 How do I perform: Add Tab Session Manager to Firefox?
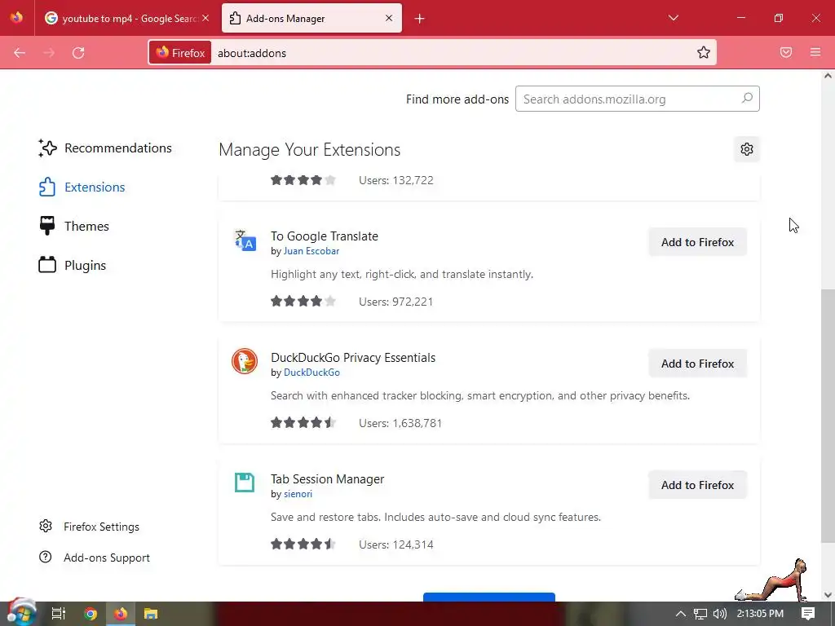click(x=698, y=485)
